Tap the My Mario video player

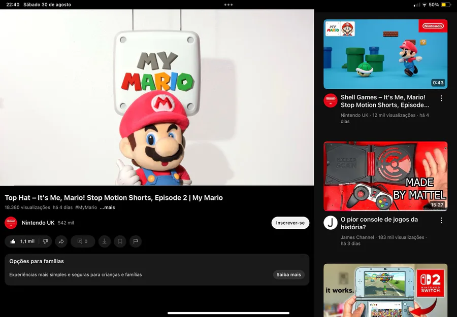(157, 97)
